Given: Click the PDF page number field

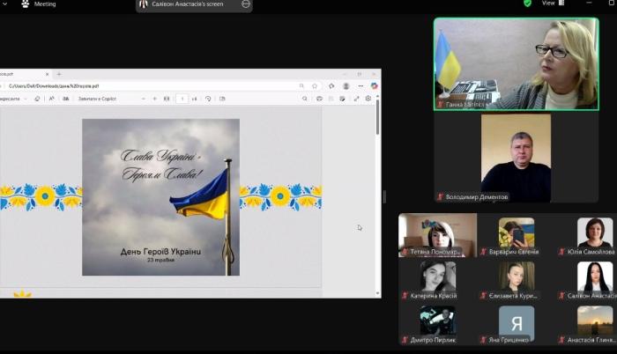Looking at the screenshot, I should 182,99.
